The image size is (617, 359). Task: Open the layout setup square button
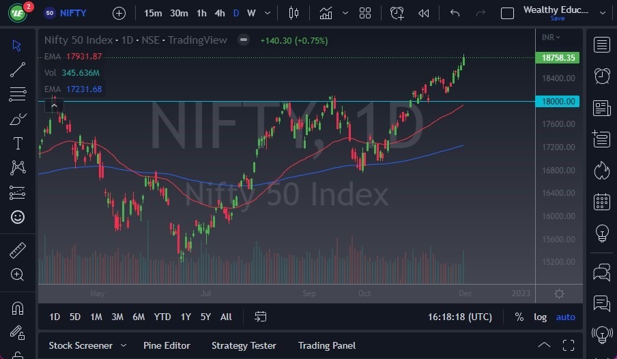pos(507,14)
